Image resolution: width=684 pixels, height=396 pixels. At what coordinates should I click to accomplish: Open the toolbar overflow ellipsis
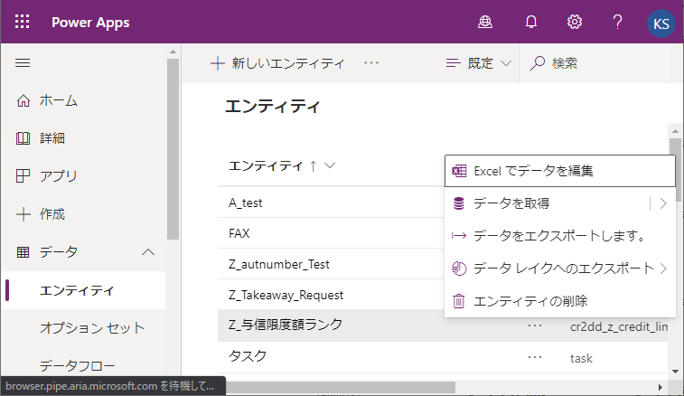click(x=371, y=63)
